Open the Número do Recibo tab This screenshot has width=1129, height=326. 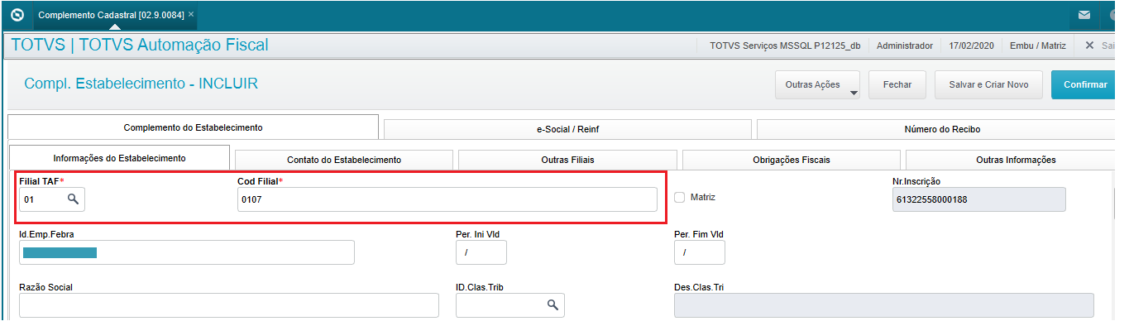[942, 129]
